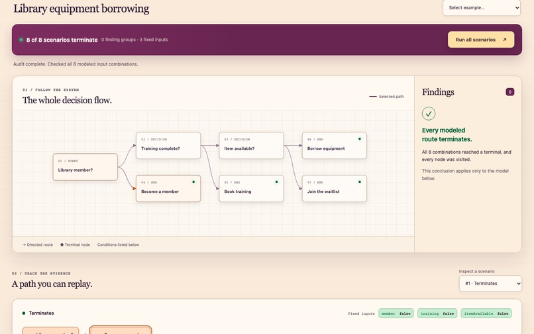Select the Library member? start node

85,167
